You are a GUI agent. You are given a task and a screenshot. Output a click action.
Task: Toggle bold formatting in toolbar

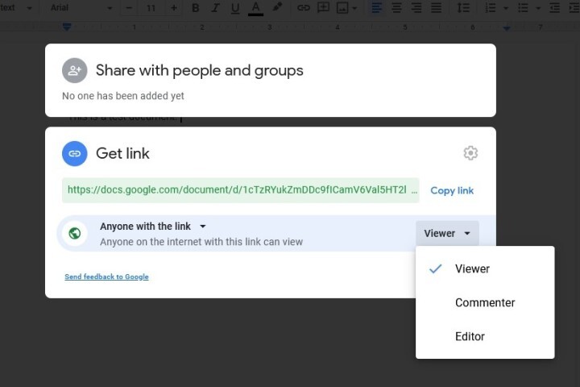pos(196,8)
